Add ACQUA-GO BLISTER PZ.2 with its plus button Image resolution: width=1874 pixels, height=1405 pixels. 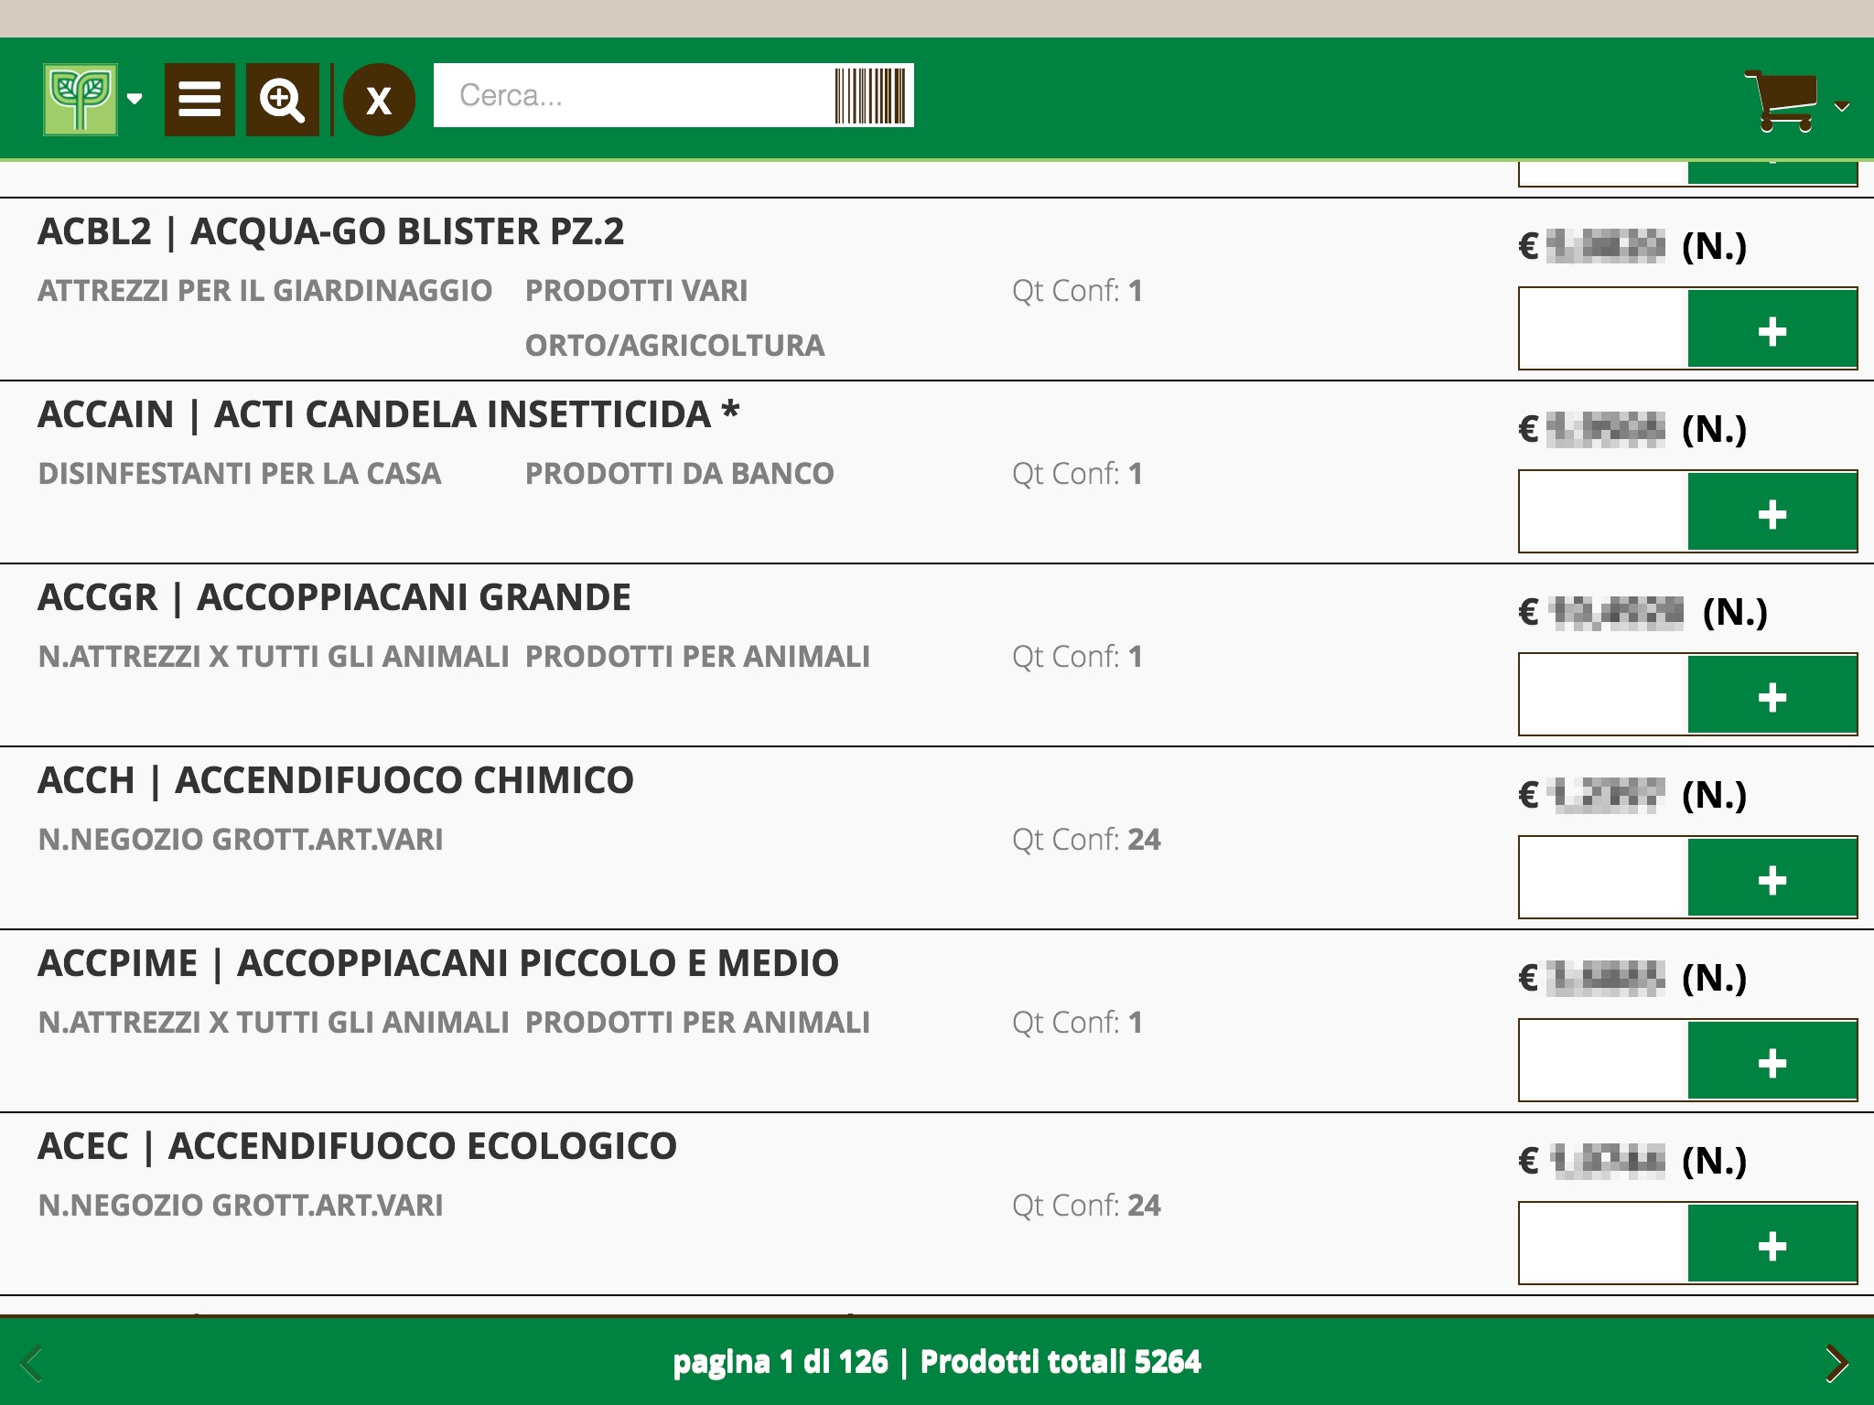point(1772,329)
